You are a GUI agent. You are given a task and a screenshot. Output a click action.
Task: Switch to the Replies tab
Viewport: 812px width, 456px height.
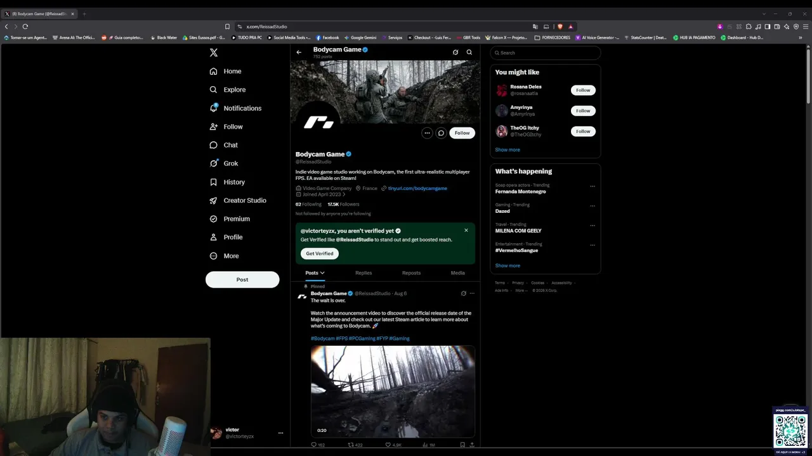click(363, 273)
